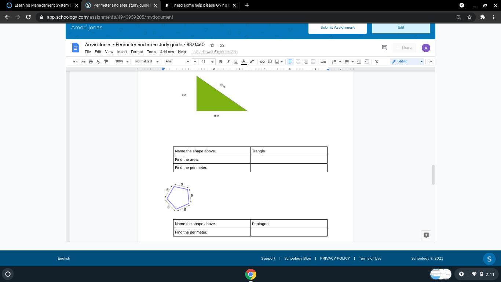501x282 pixels.
Task: Open comment history icon
Action: [384, 48]
